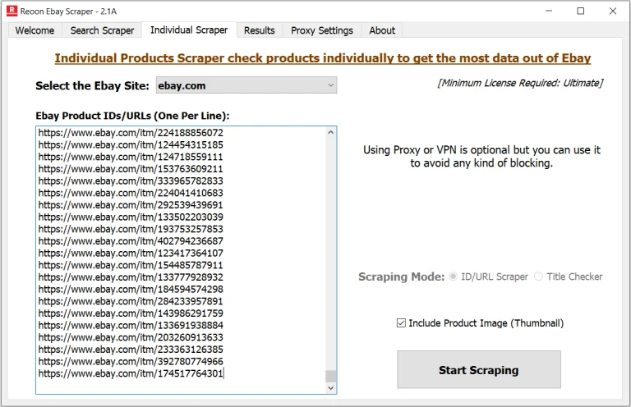Open the Results tab
Viewport: 631px width, 407px height.
259,30
